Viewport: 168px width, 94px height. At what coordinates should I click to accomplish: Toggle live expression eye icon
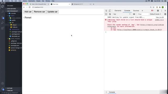click(134, 14)
